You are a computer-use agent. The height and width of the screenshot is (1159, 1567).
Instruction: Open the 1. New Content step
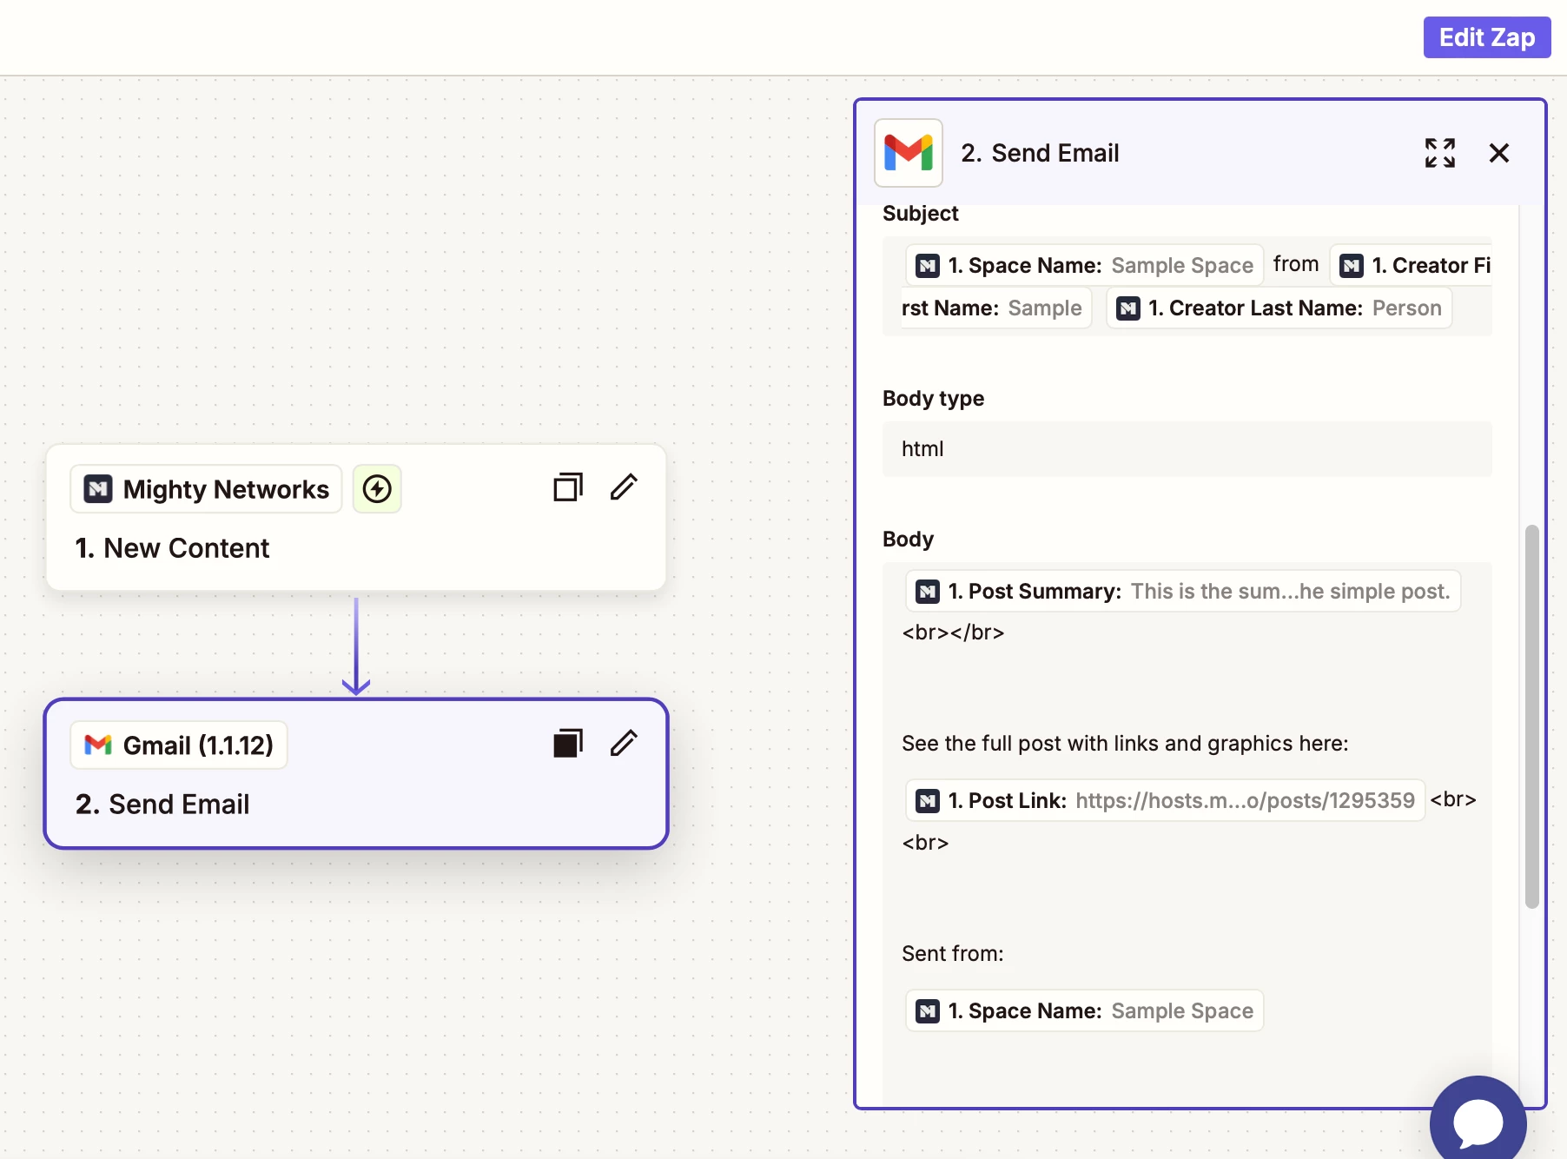click(356, 518)
